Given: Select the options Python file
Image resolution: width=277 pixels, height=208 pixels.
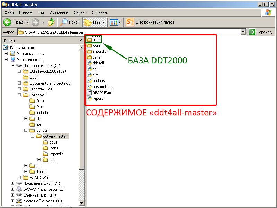Looking at the screenshot, I should tap(96, 81).
